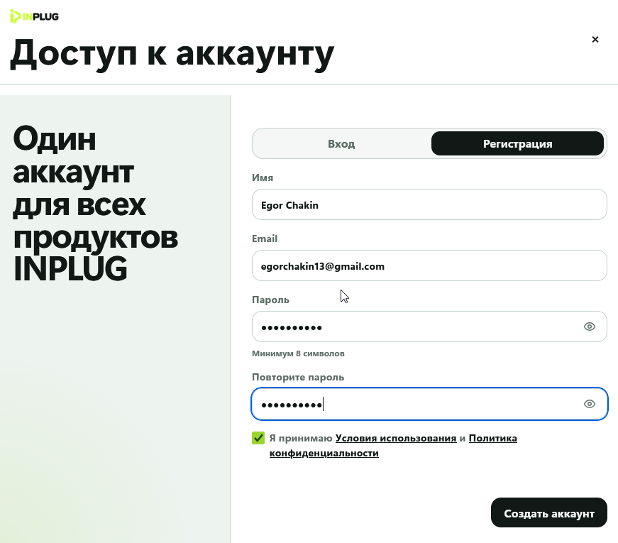Switch to the Вход tab
Viewport: 618px width, 543px height.
(x=341, y=143)
